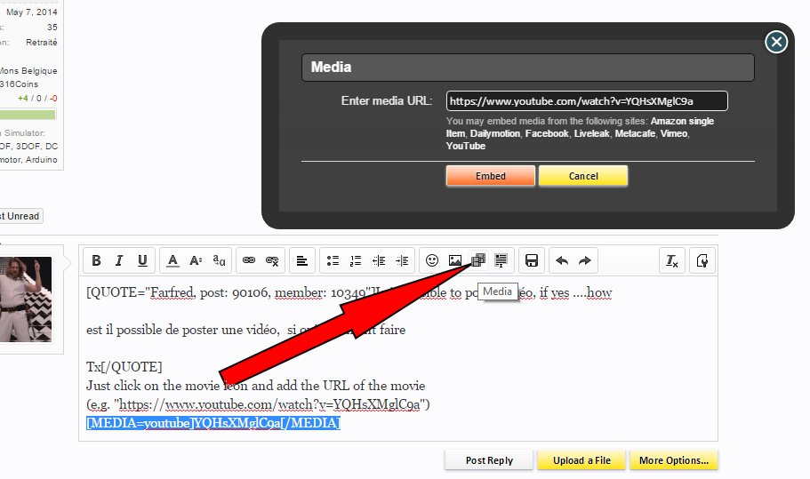Click the remove formatting icon

click(x=672, y=260)
